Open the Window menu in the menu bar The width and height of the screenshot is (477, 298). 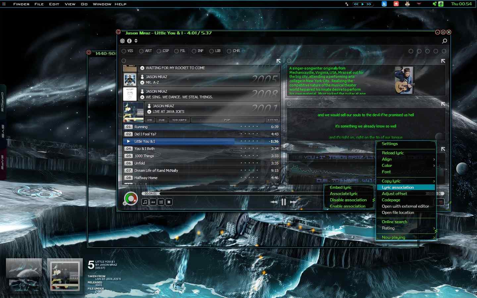click(x=102, y=4)
